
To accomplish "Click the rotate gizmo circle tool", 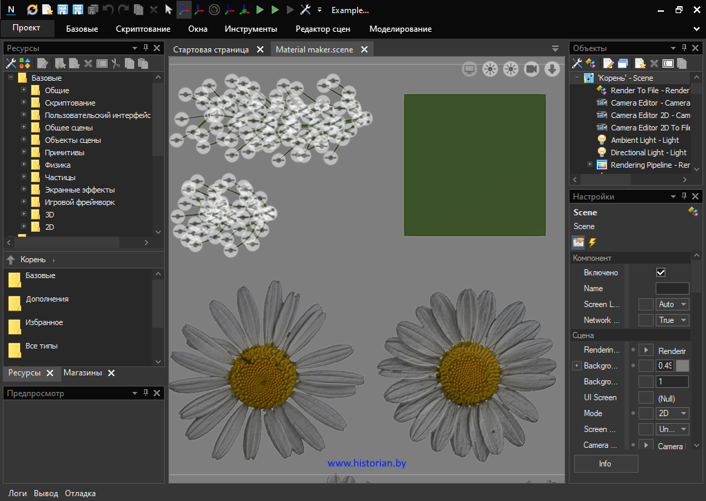I will [214, 10].
